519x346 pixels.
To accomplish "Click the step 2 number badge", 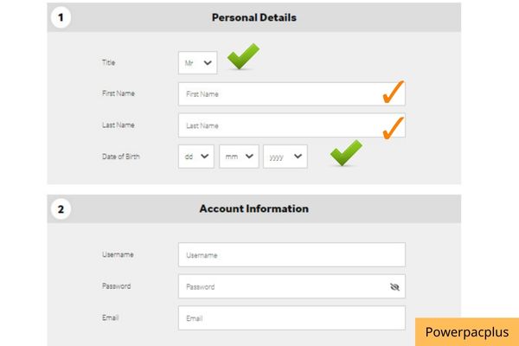I will (61, 209).
